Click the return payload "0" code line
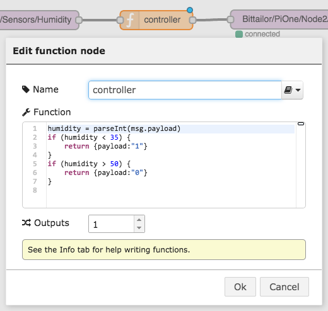The image size is (328, 311). 106,172
